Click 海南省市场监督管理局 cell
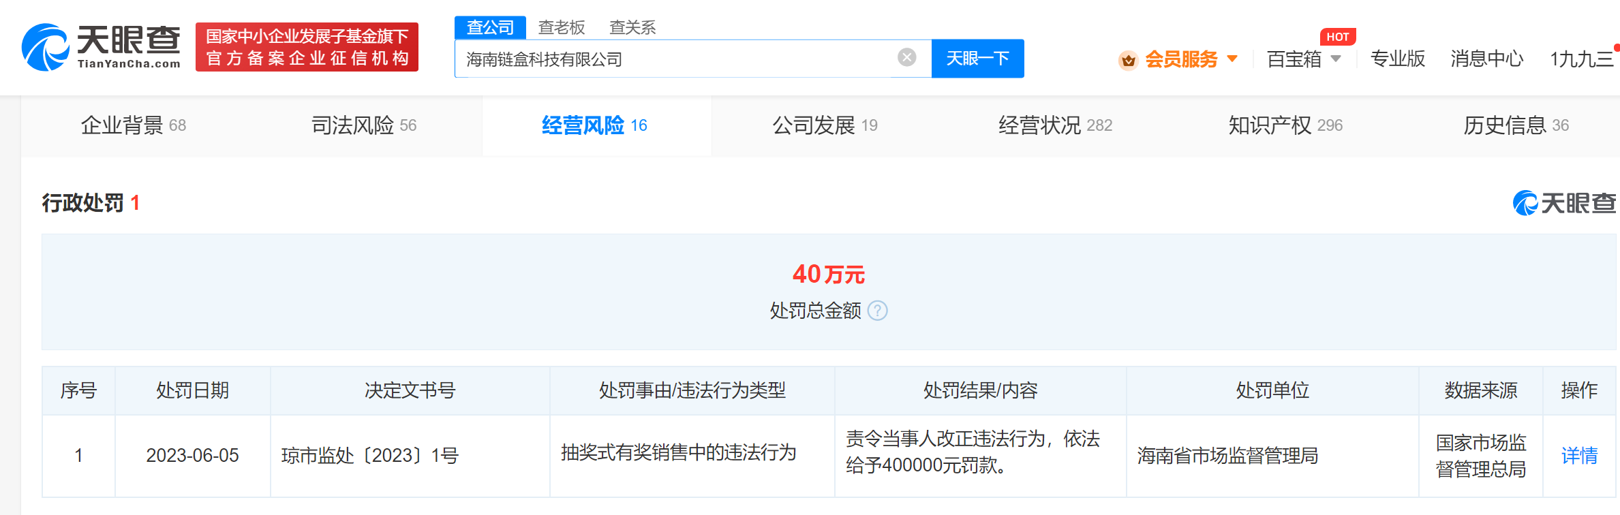Image resolution: width=1620 pixels, height=515 pixels. pyautogui.click(x=1227, y=456)
